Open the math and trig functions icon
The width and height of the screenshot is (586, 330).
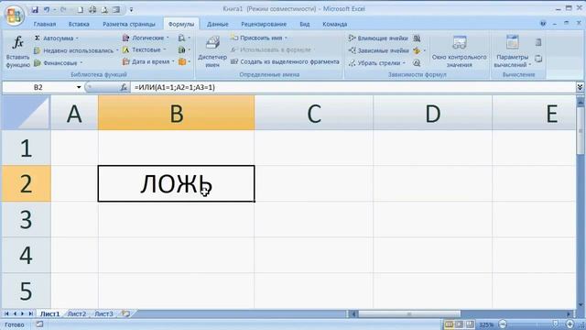184,49
